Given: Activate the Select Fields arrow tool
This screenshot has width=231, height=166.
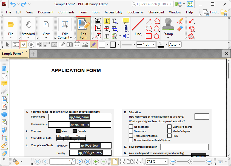Looking at the screenshot, I should click(x=7, y=45).
